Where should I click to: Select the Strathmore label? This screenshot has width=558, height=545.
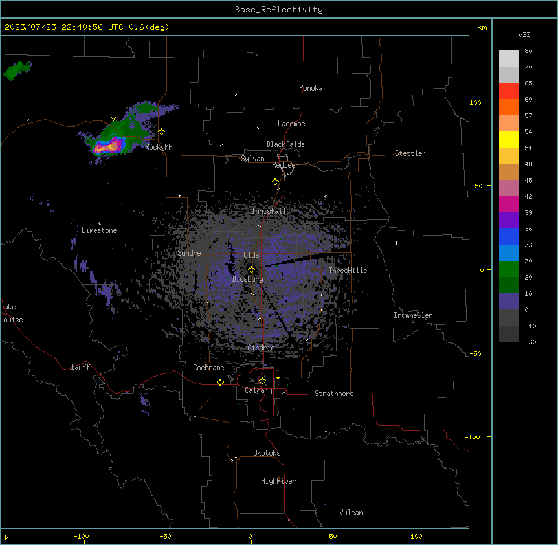tap(334, 394)
